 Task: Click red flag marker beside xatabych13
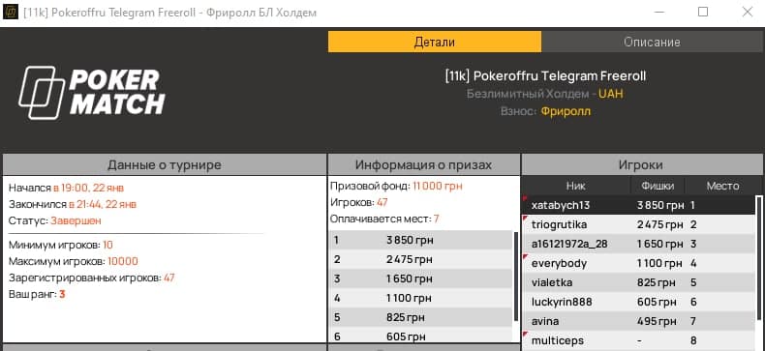[526, 198]
